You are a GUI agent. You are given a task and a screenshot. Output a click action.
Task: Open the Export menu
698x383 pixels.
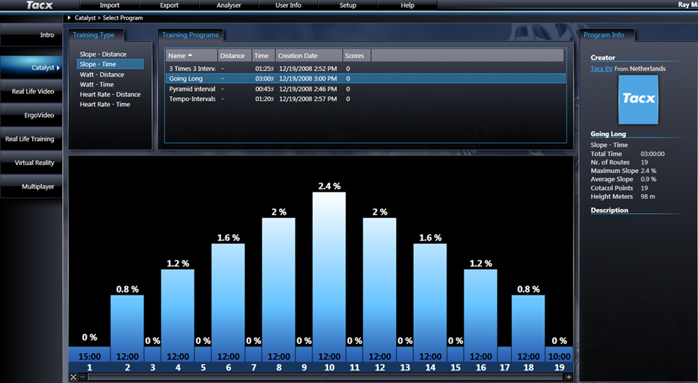[169, 5]
